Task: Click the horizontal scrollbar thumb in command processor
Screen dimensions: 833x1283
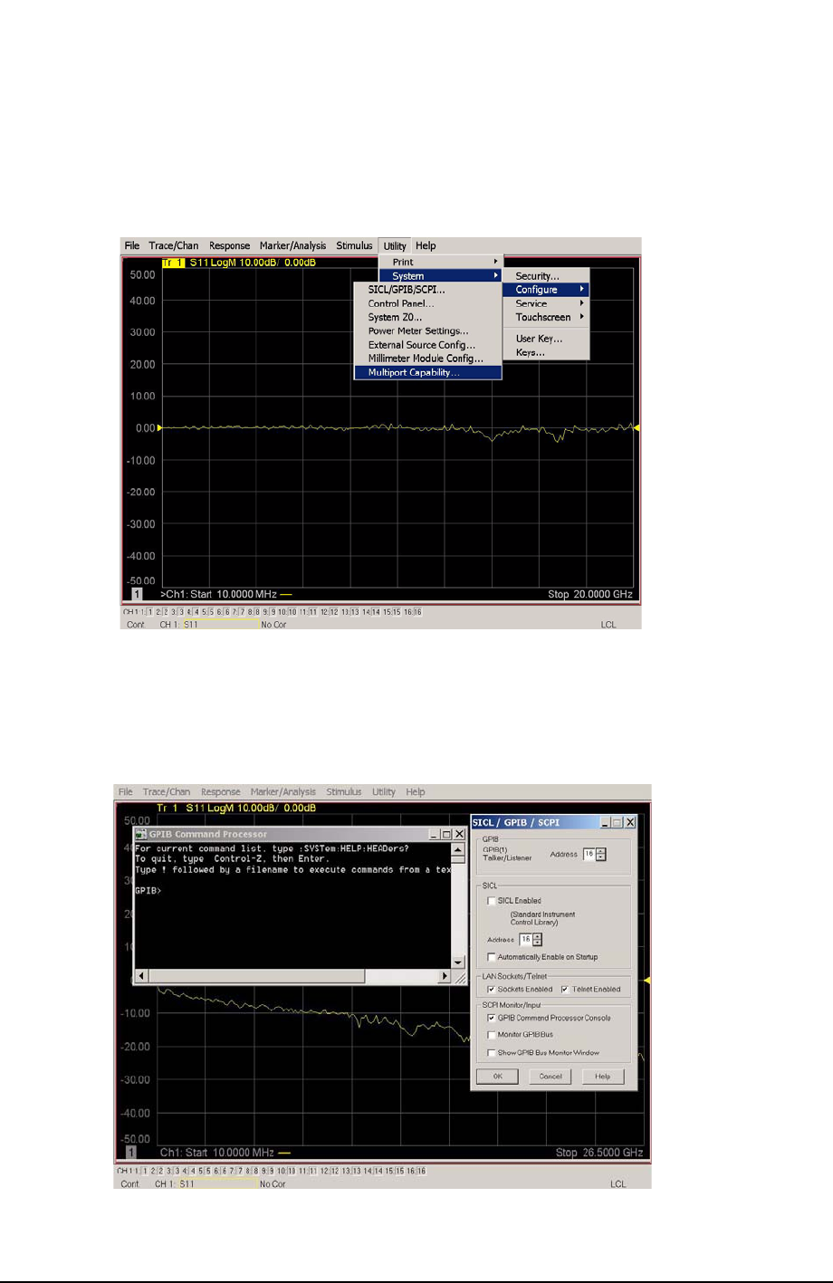Action: 256,976
